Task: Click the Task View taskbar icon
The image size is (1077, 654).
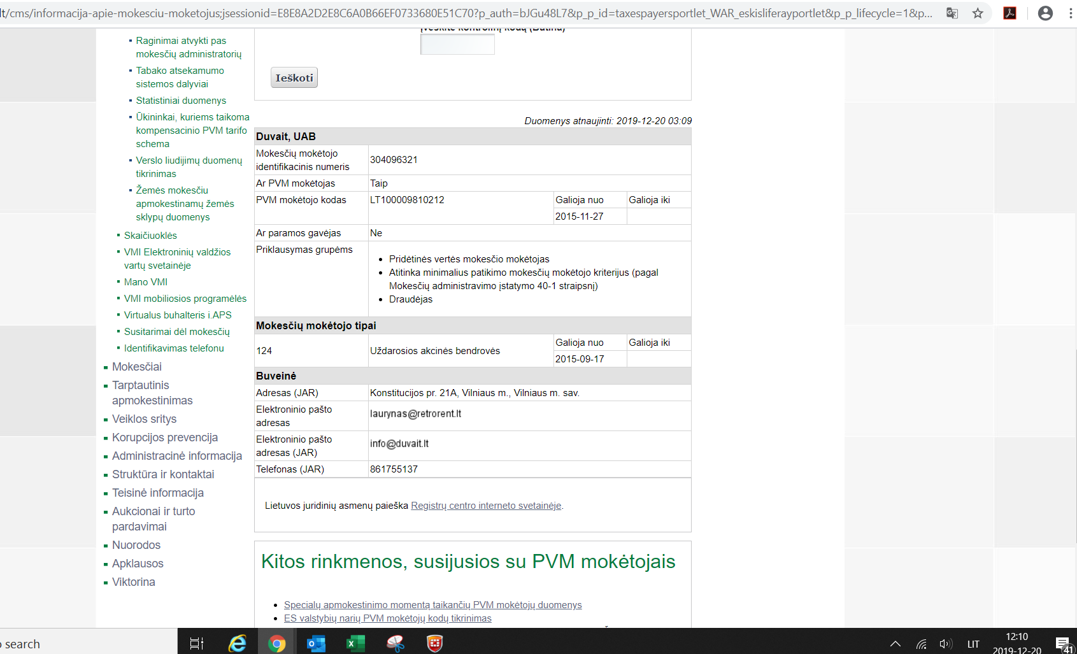Action: pyautogui.click(x=197, y=644)
